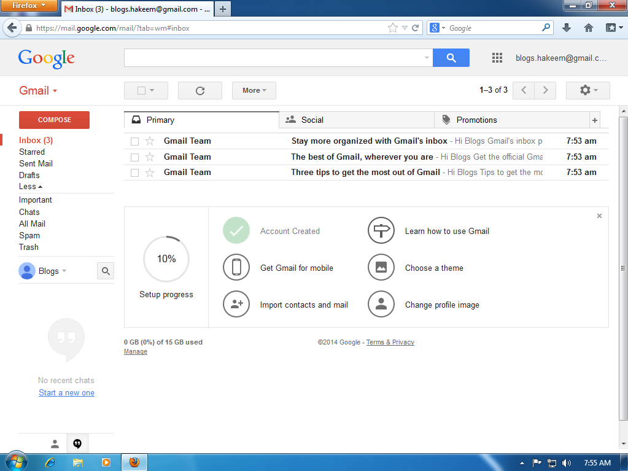
Task: Open the Spam folder
Action: pos(29,236)
